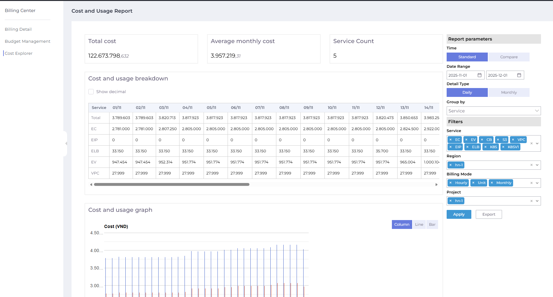The image size is (553, 297).
Task: Click the table scroll-left arrow
Action: pos(91,185)
